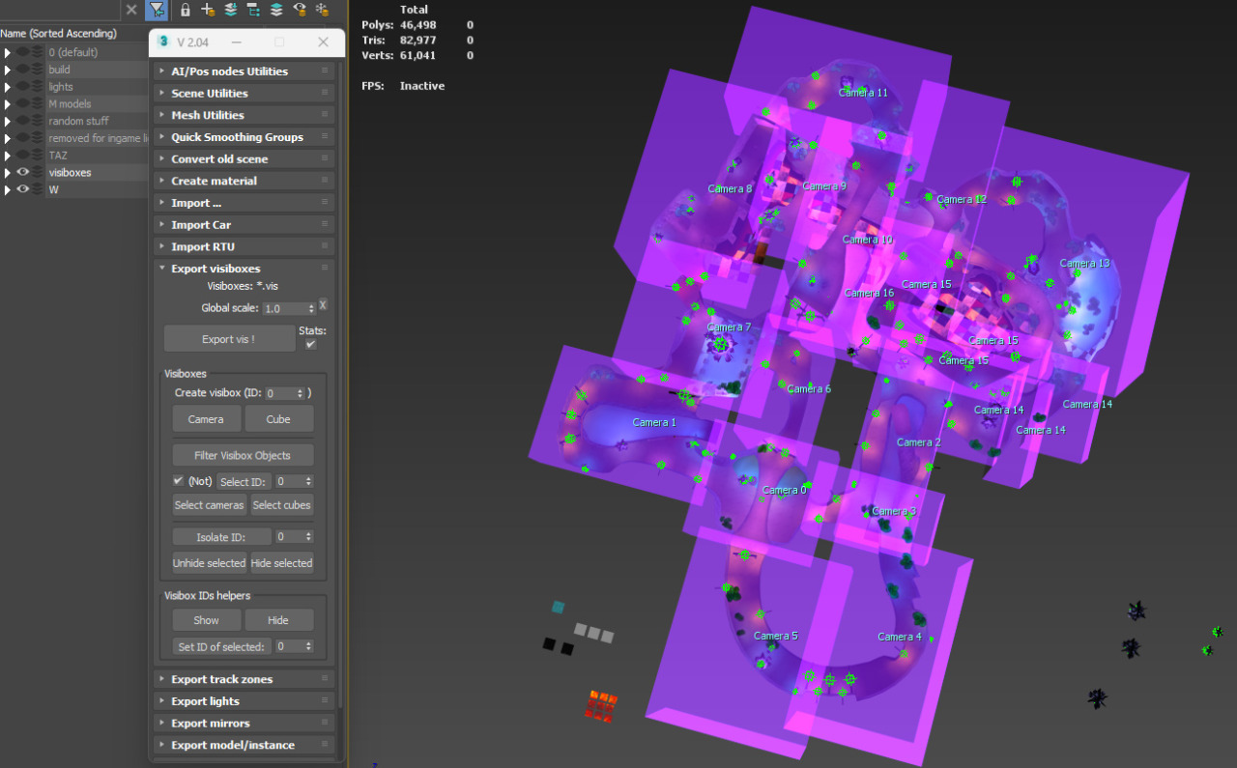The height and width of the screenshot is (768, 1237).
Task: Click the create new layer icon
Action: 208,10
